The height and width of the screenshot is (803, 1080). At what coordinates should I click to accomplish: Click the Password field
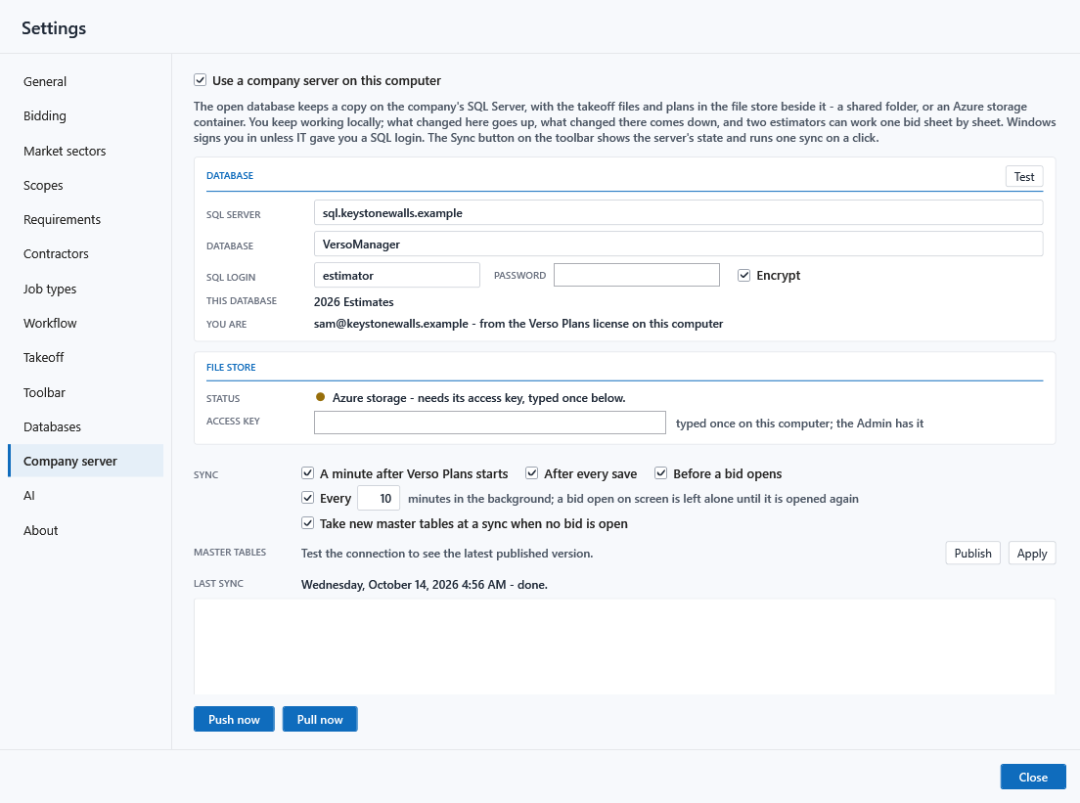point(637,276)
